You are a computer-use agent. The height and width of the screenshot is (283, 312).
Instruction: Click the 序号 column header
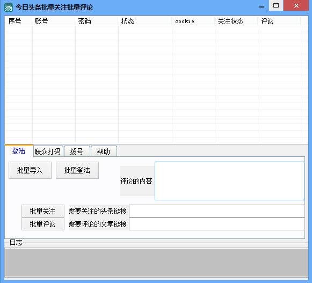coord(18,21)
